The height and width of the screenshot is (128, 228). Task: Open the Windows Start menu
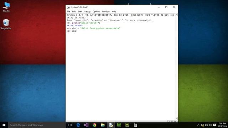coord(4,125)
